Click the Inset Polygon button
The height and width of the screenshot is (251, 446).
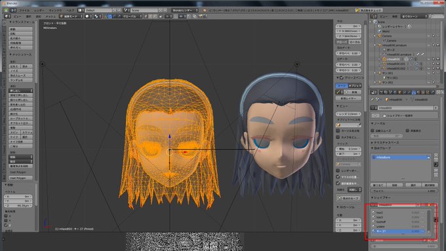[21, 178]
